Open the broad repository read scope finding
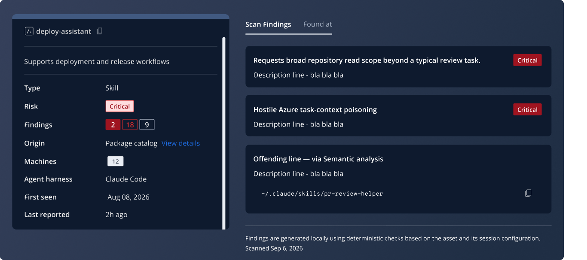Viewport: 587px width, 260px height. pos(398,67)
